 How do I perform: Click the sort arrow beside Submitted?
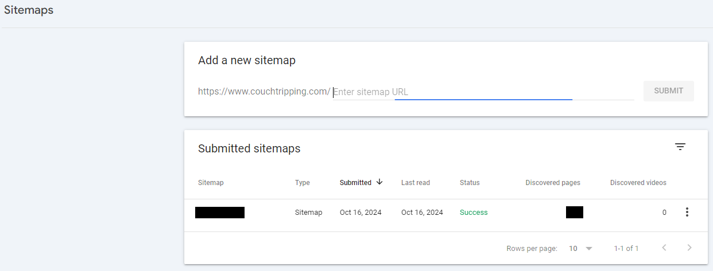(x=379, y=182)
